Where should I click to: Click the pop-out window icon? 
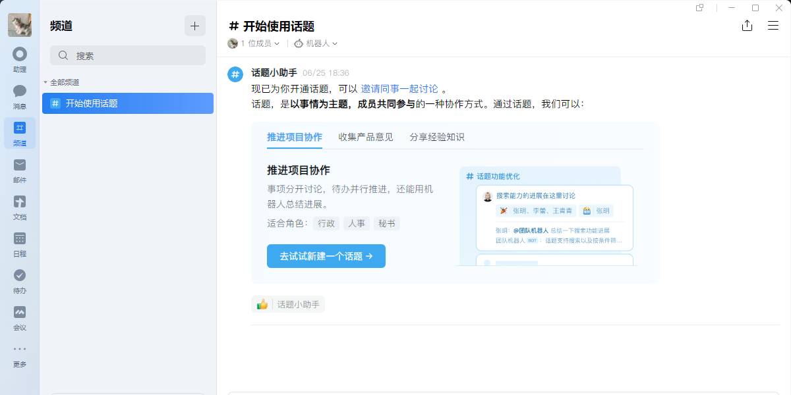(x=699, y=8)
